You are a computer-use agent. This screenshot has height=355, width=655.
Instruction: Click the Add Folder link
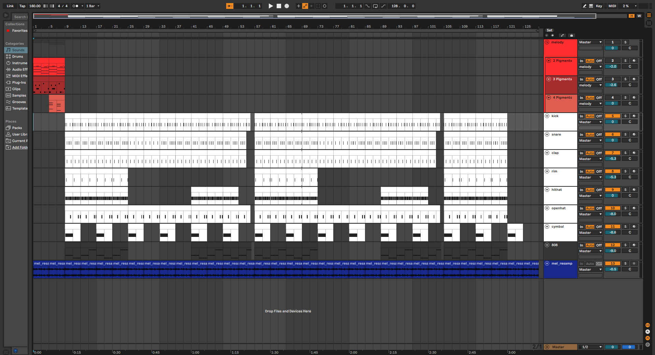pos(20,147)
